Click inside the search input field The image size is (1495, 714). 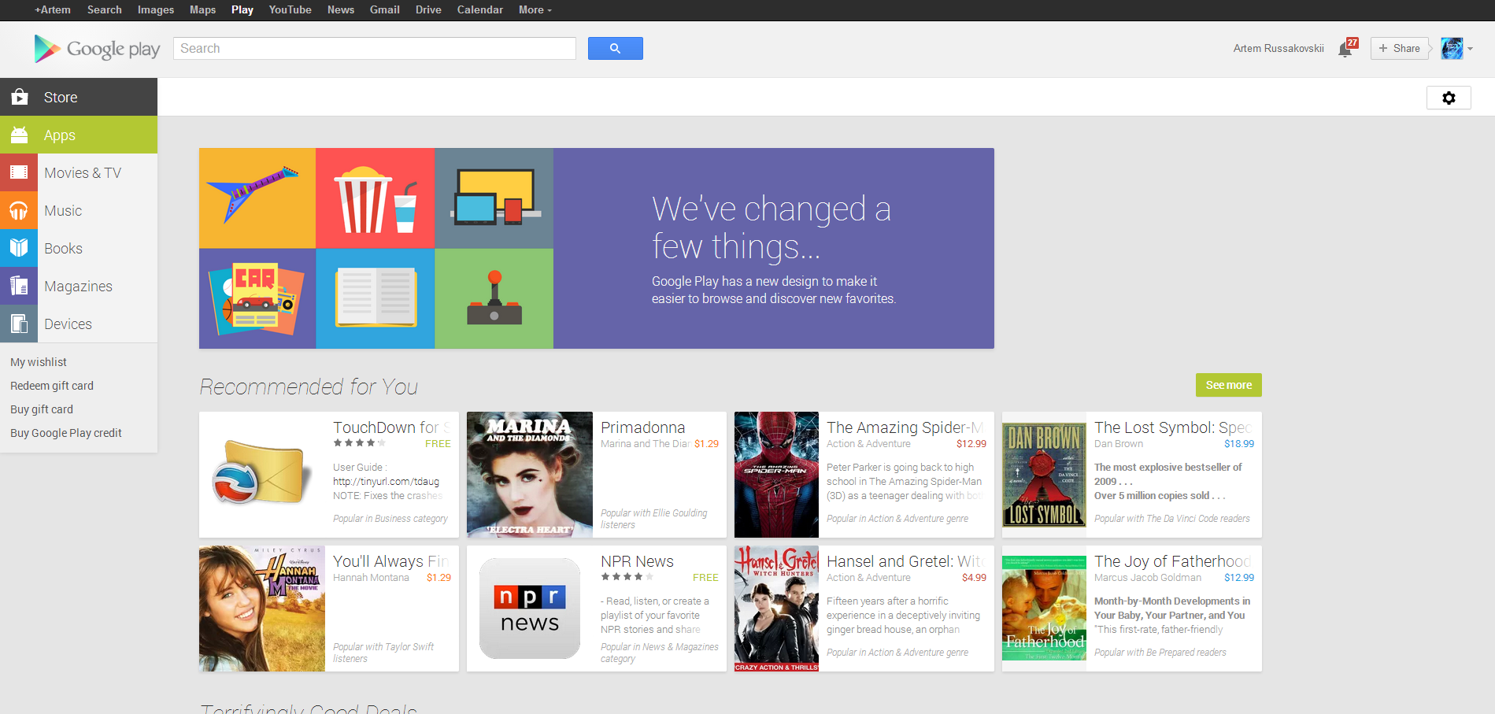(374, 48)
